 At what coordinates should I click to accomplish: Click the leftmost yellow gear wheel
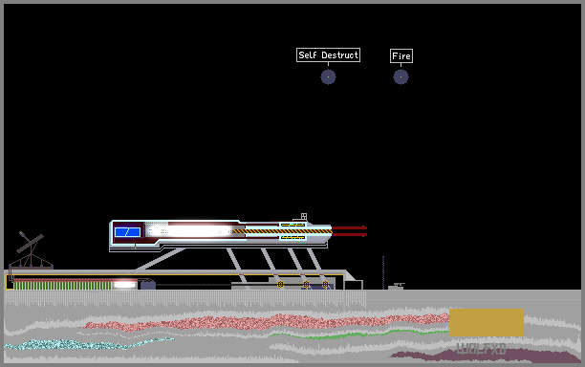pos(281,285)
